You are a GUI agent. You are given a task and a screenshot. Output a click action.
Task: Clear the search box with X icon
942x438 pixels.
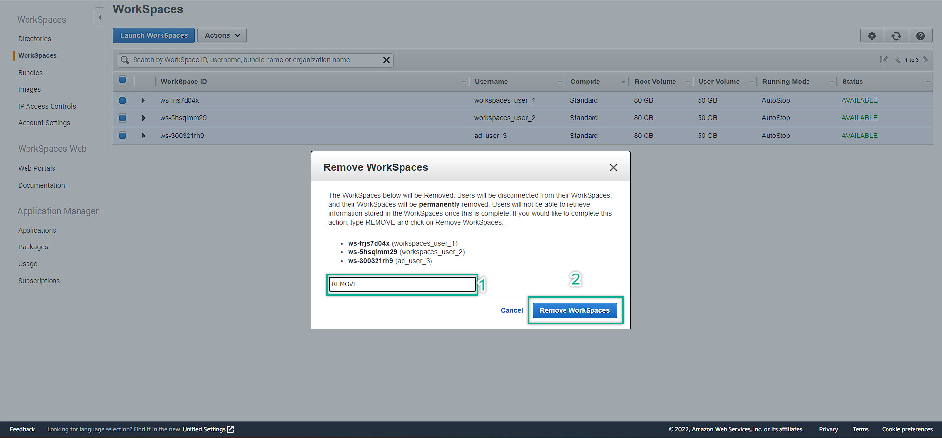(386, 60)
